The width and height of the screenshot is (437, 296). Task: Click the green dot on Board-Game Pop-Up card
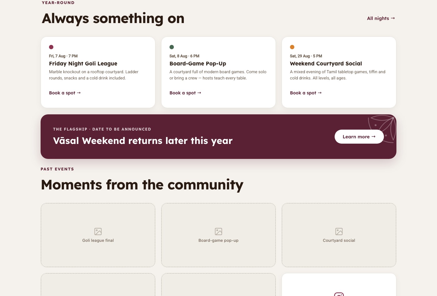(172, 47)
